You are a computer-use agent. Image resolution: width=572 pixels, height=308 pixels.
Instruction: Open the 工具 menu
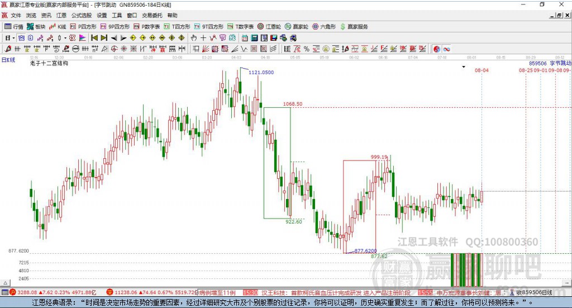pos(117,15)
